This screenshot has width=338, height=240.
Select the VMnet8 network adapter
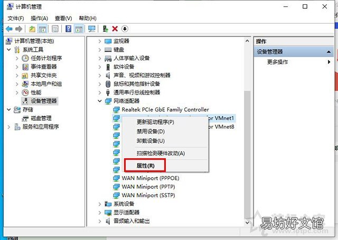point(221,127)
